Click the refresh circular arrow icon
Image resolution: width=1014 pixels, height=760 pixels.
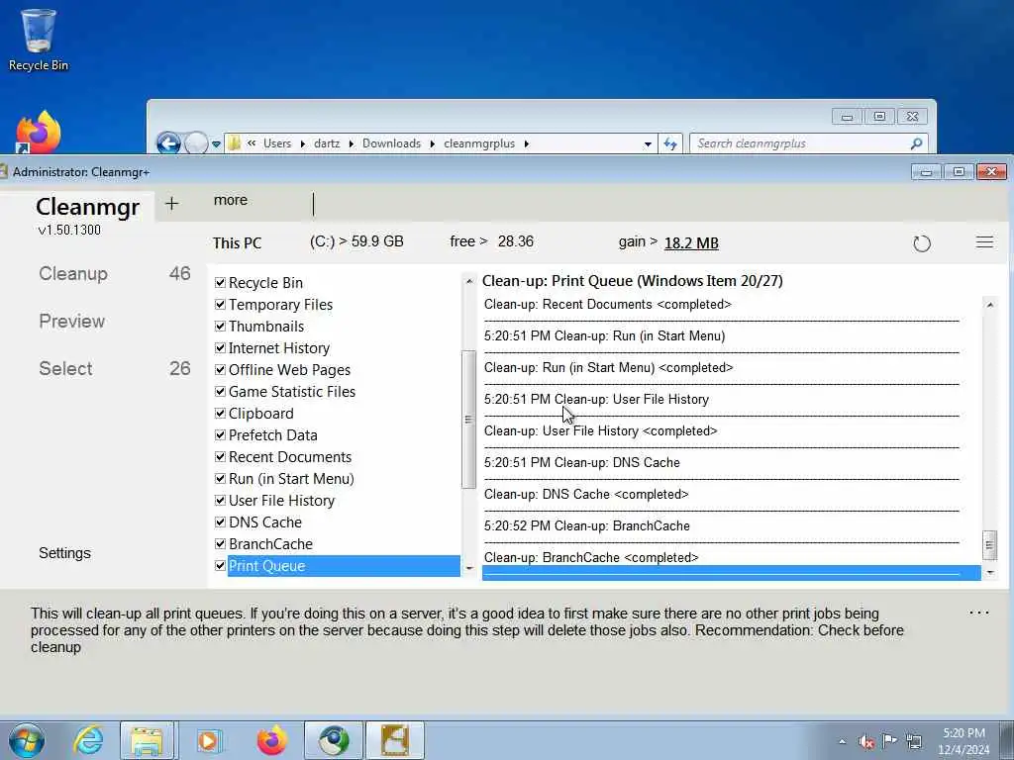pyautogui.click(x=922, y=243)
